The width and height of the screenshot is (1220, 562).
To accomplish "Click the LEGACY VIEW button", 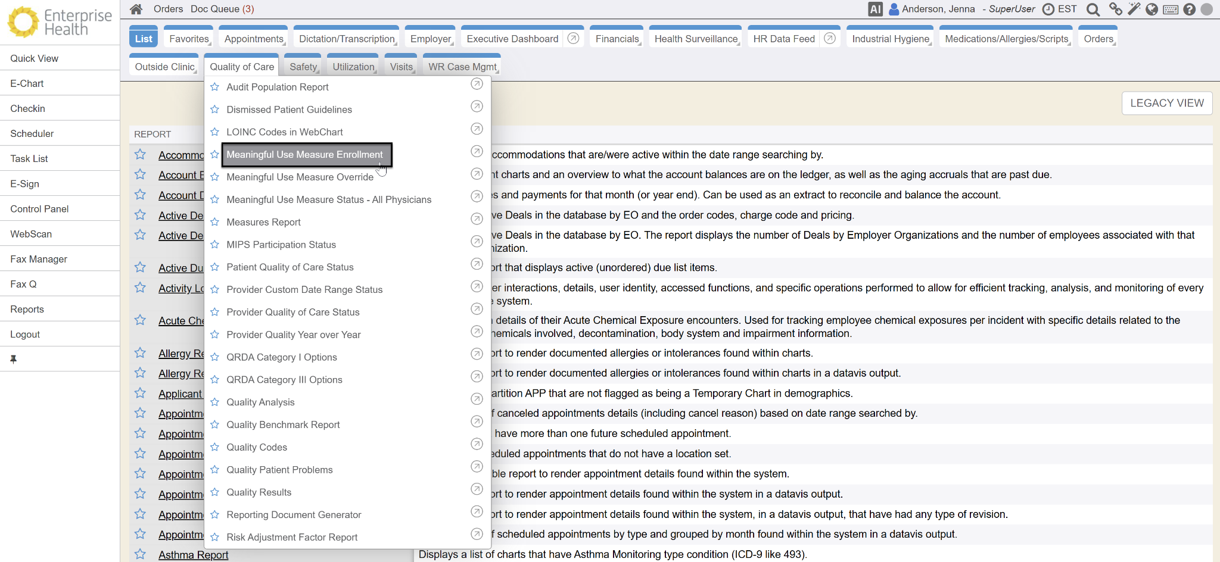I will [1166, 103].
